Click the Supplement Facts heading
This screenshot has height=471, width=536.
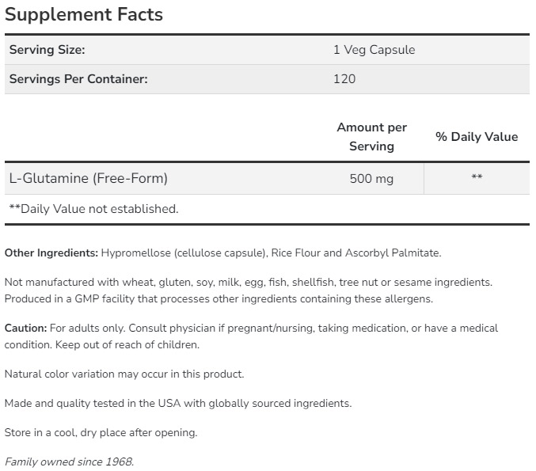83,14
